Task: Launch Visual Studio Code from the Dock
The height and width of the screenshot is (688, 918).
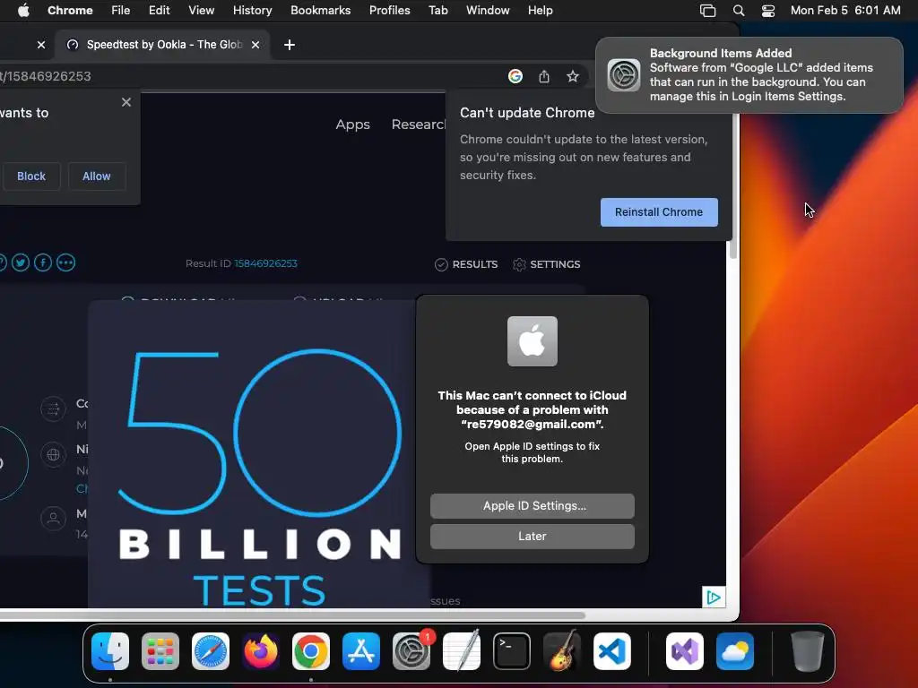Action: (x=612, y=651)
